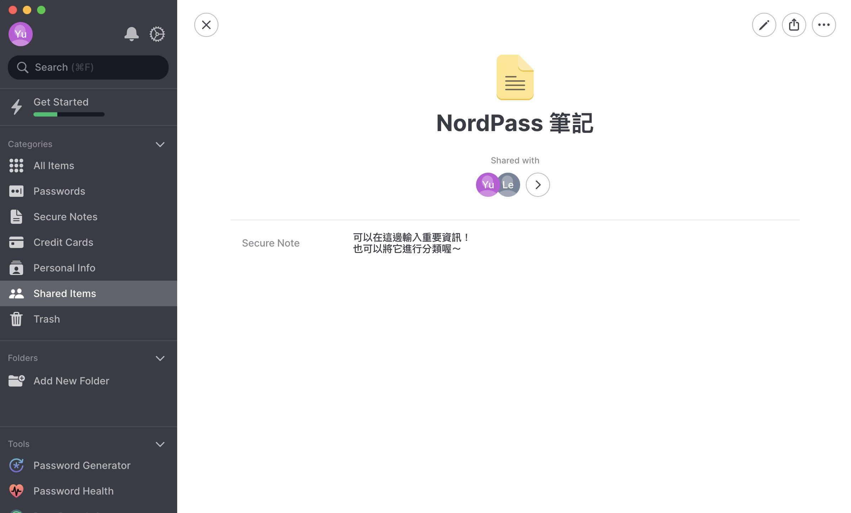This screenshot has width=851, height=513.
Task: Click the Shared Items people icon
Action: click(x=16, y=293)
